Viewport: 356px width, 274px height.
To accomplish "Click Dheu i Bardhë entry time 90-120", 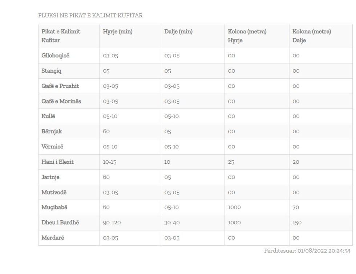I will pyautogui.click(x=112, y=222).
